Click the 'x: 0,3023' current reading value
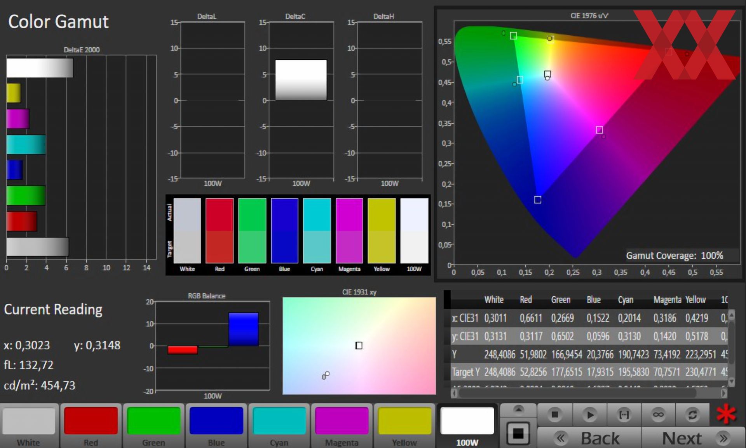Viewport: 746px width, 448px height. tap(27, 345)
